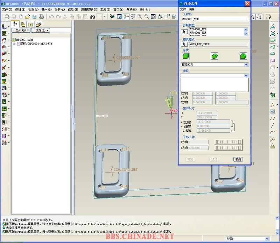This screenshot has width=280, height=243.
Task: Open the 编辑 menu in the main menu bar
Action: tap(20, 9)
